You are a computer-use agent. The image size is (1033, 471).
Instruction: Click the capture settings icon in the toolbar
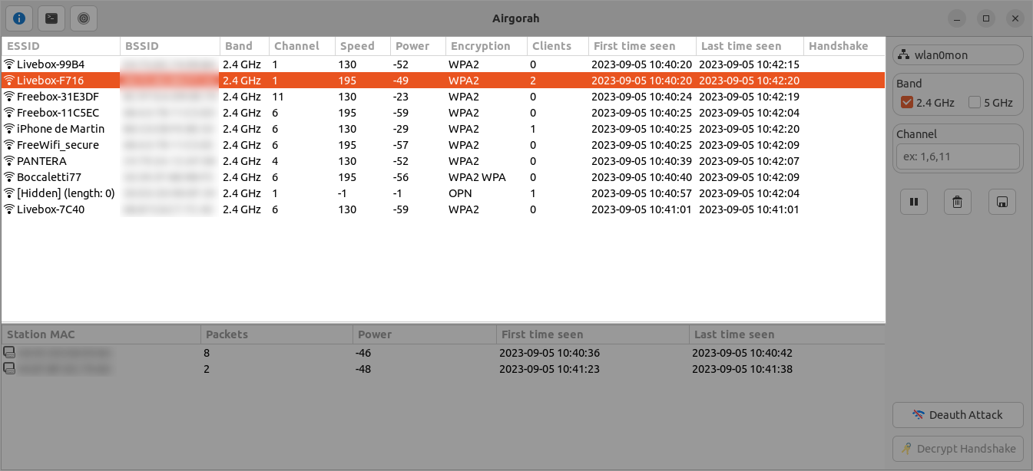point(83,18)
